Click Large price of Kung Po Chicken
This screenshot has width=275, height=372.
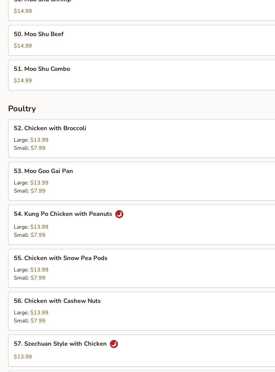tap(31, 227)
